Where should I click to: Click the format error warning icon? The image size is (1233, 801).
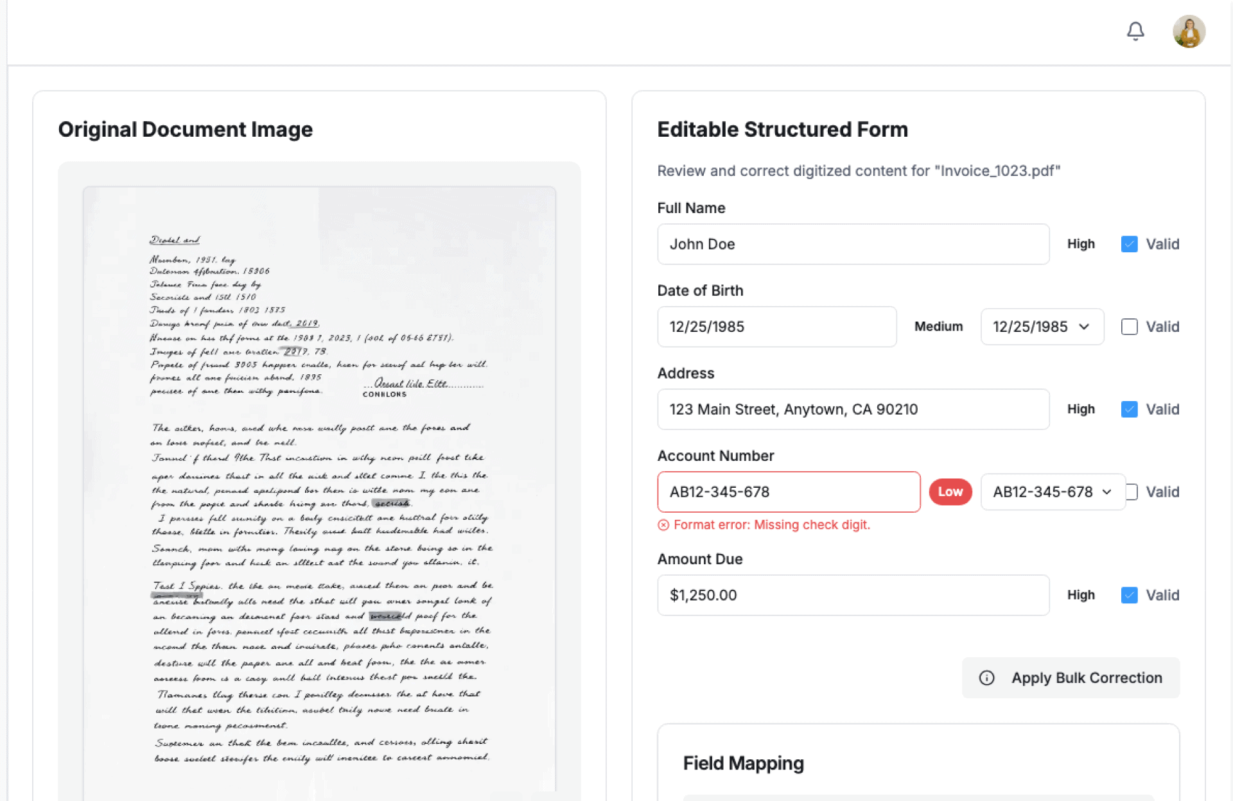click(x=663, y=525)
